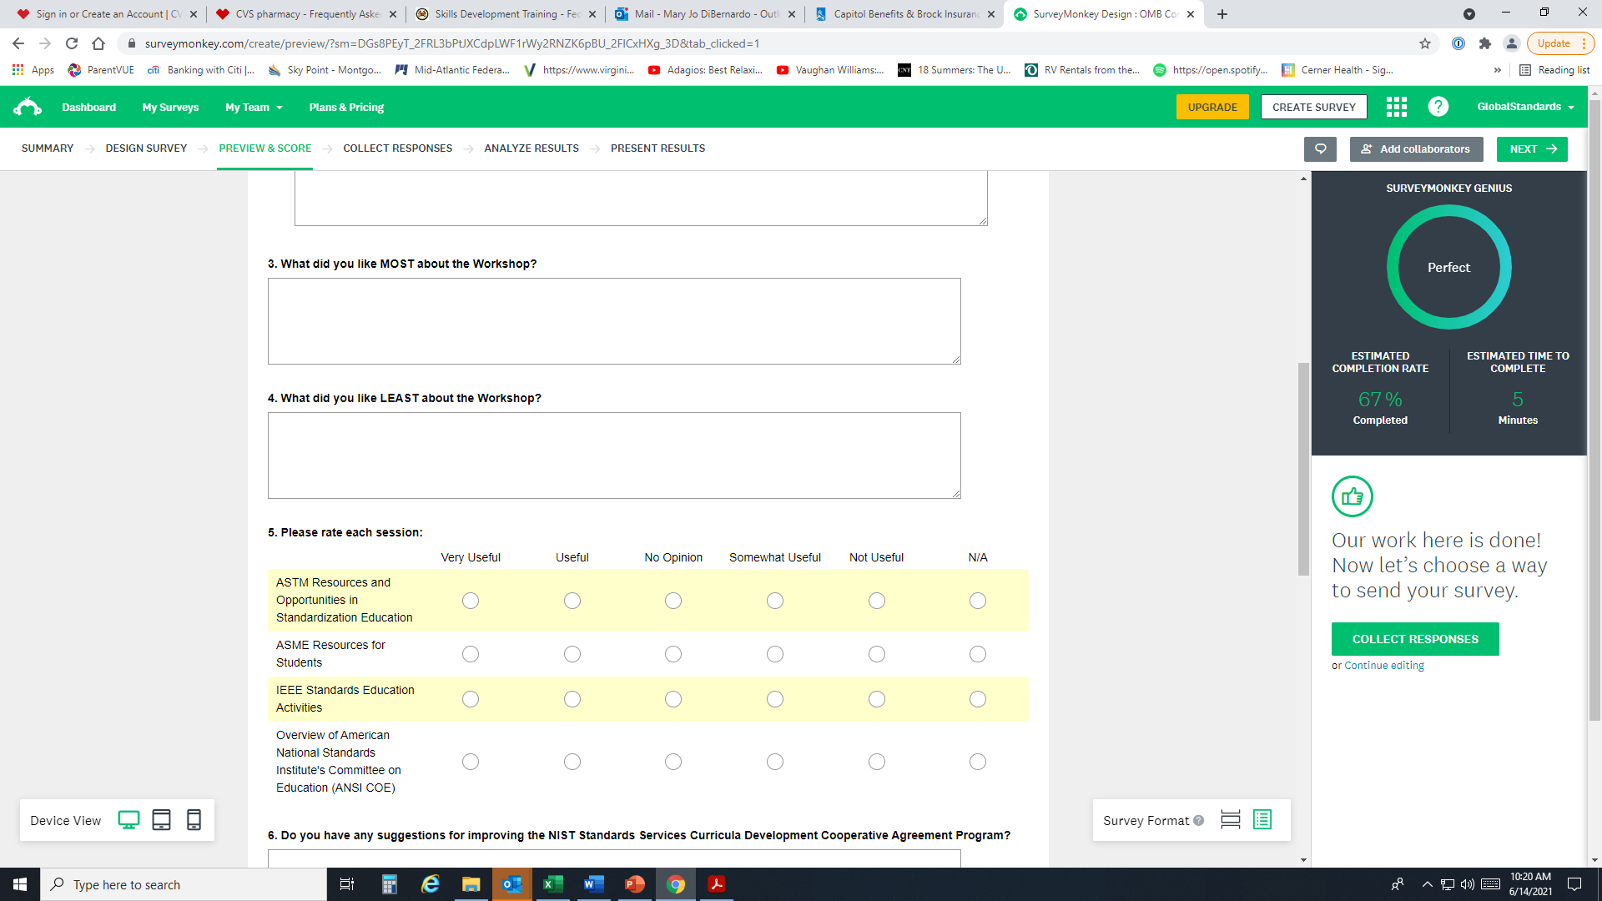Click in the LEAST liked workshop text box
The width and height of the screenshot is (1602, 901).
(614, 456)
